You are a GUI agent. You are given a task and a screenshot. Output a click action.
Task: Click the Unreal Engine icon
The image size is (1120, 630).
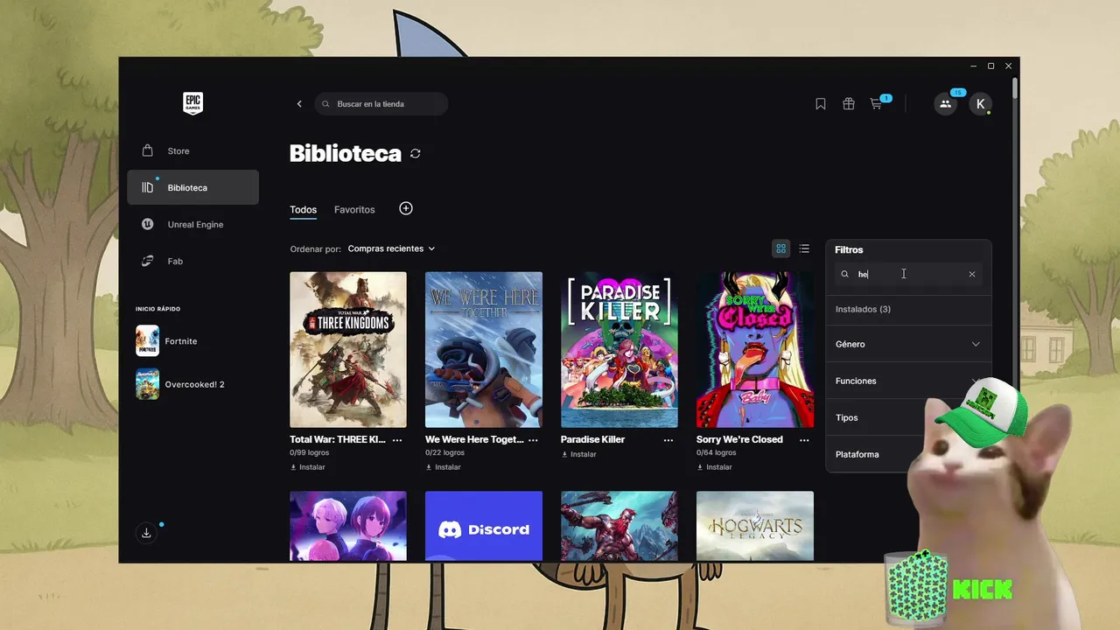148,224
